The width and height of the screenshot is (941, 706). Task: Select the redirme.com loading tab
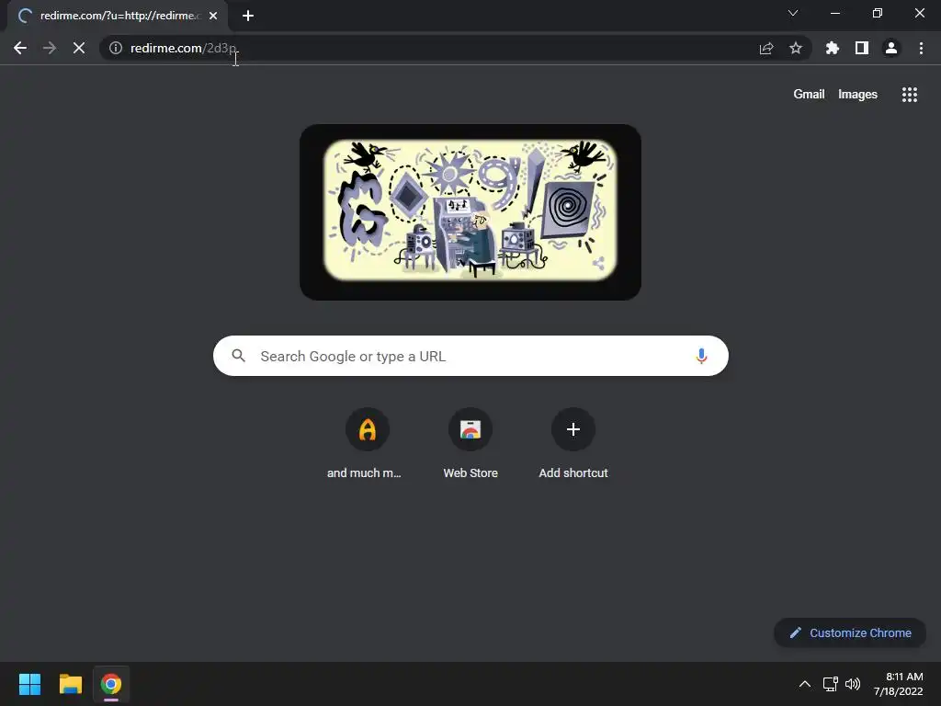118,16
